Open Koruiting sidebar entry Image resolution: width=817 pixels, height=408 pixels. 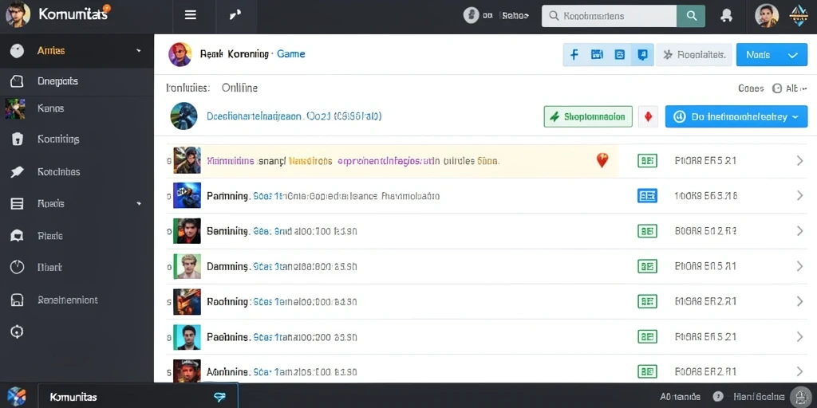pyautogui.click(x=58, y=139)
